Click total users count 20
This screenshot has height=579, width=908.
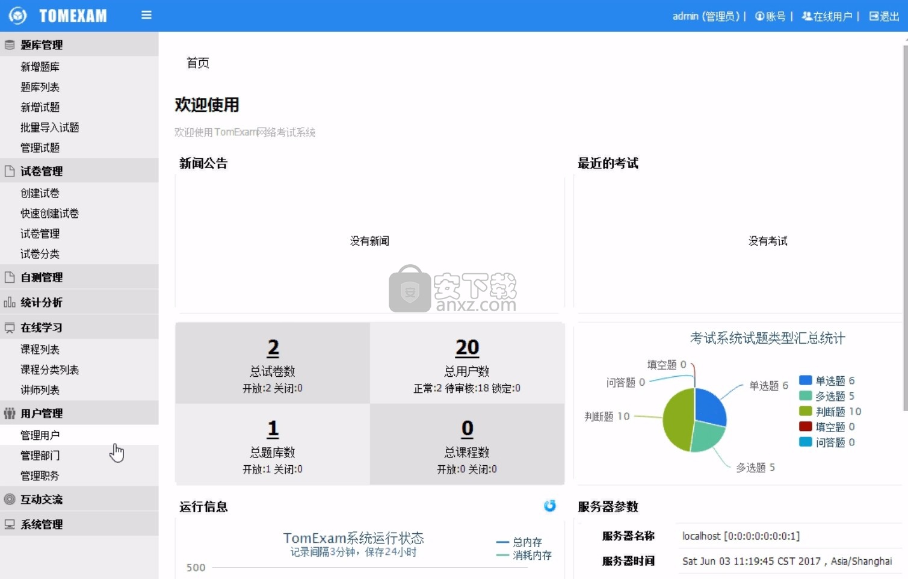pos(467,347)
